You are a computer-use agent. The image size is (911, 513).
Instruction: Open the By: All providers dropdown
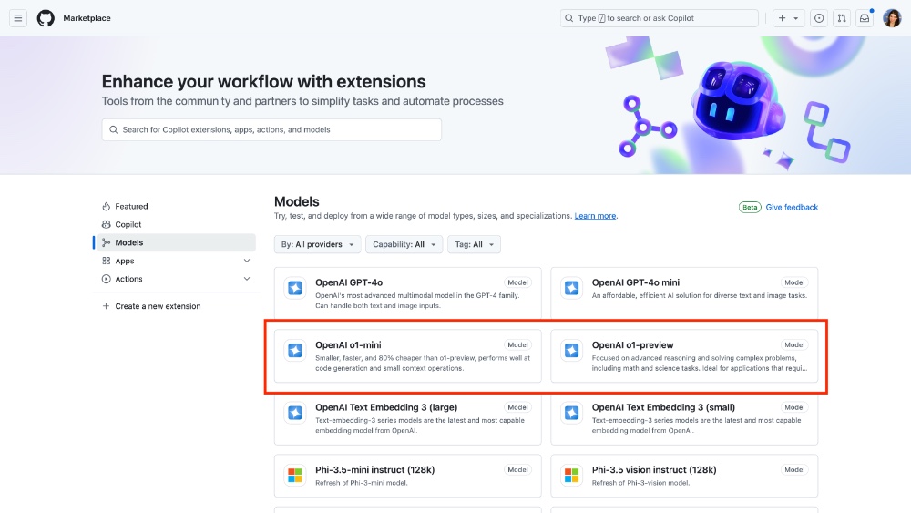(x=317, y=244)
